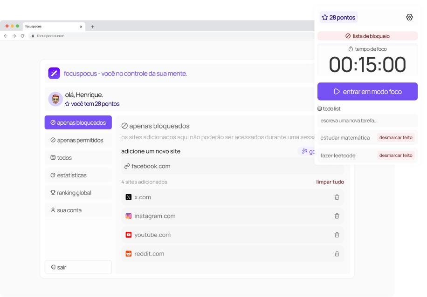Screen dimensions: 427x297
Task: Click Henrique's avatar picture
Action: tap(55, 99)
